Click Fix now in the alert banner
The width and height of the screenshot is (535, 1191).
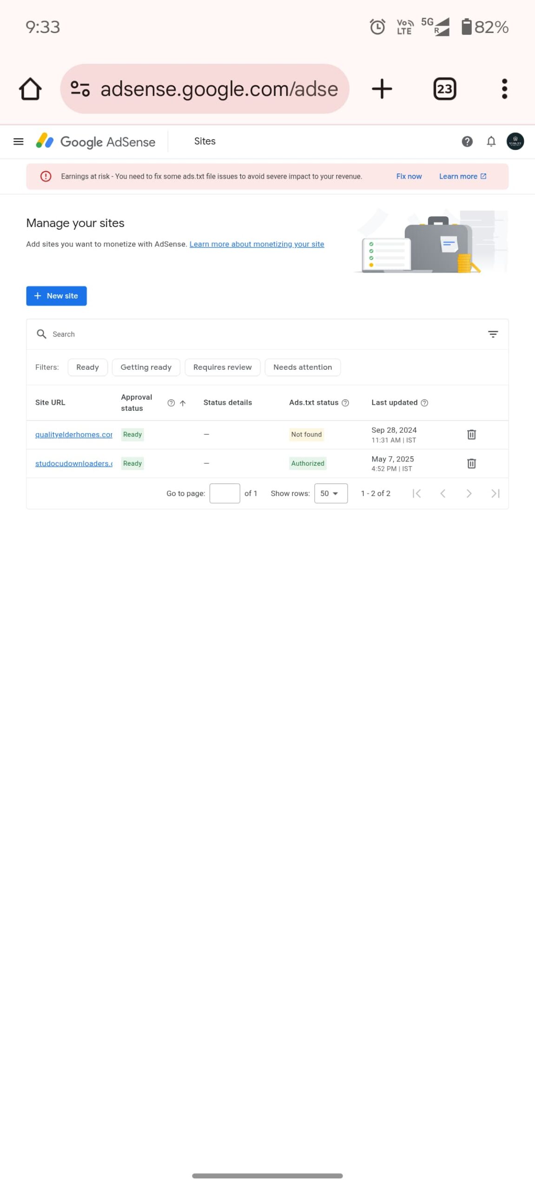coord(409,176)
